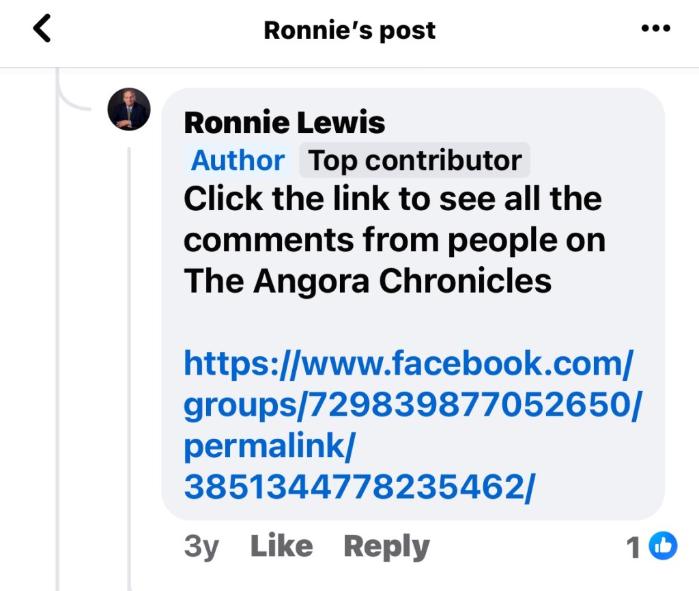Open the https://www.facebook.com/ link line
699x591 pixels.
click(x=408, y=363)
